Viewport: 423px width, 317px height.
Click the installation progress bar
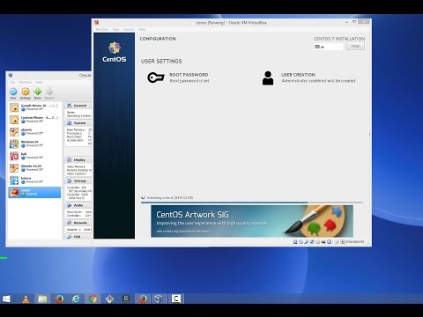(x=252, y=203)
